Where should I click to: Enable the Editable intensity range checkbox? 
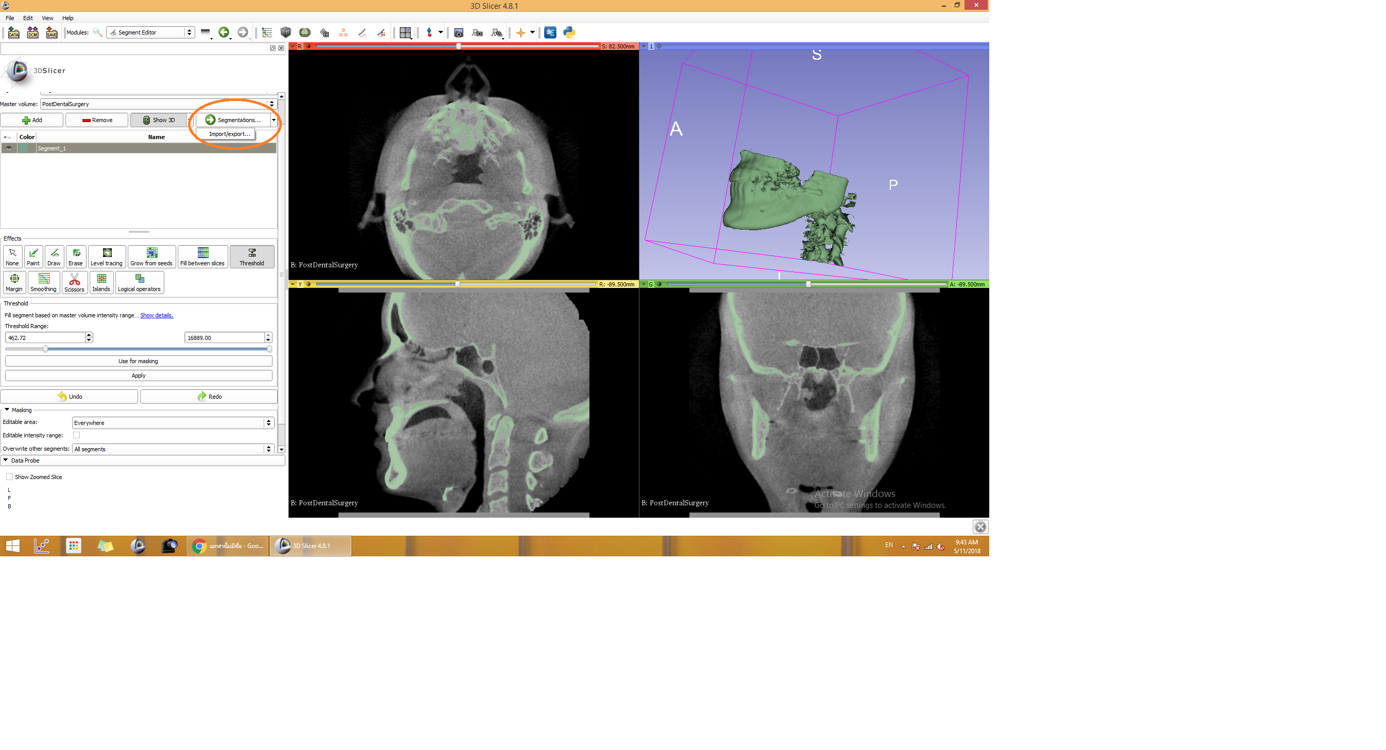[76, 435]
